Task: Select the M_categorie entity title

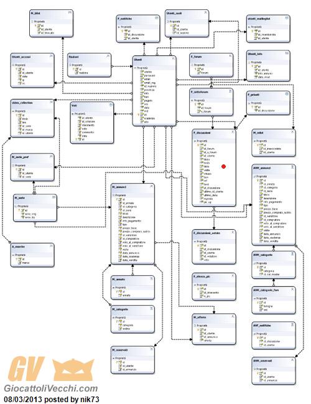Action: pyautogui.click(x=120, y=309)
